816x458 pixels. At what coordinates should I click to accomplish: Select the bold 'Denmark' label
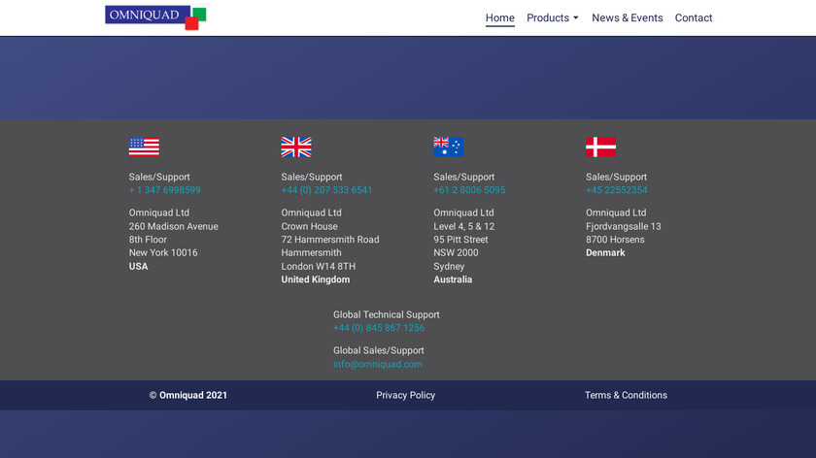[x=605, y=252]
